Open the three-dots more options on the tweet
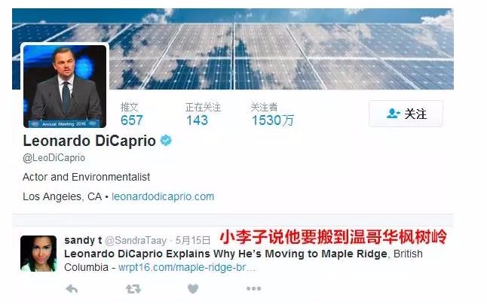This screenshot has width=487, height=304. point(253,289)
